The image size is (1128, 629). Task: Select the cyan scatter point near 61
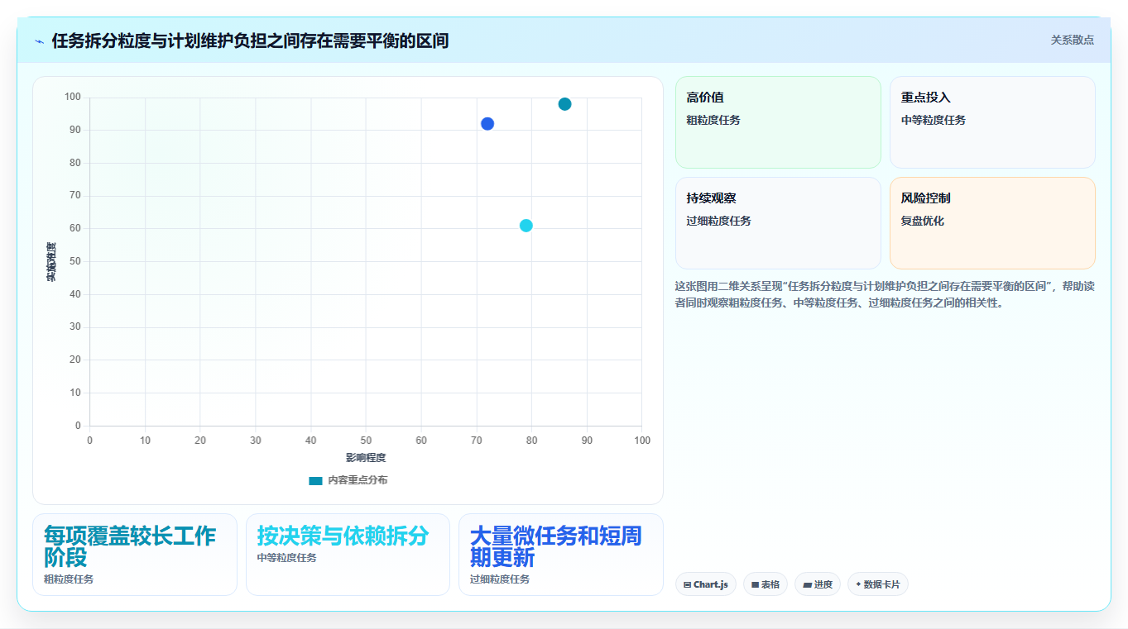pyautogui.click(x=526, y=226)
